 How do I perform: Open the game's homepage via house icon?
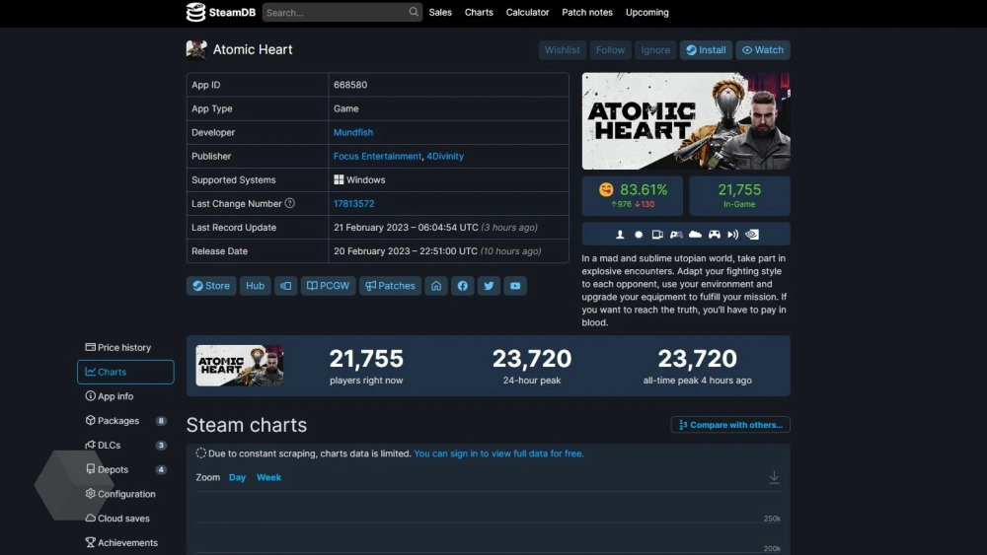(436, 286)
